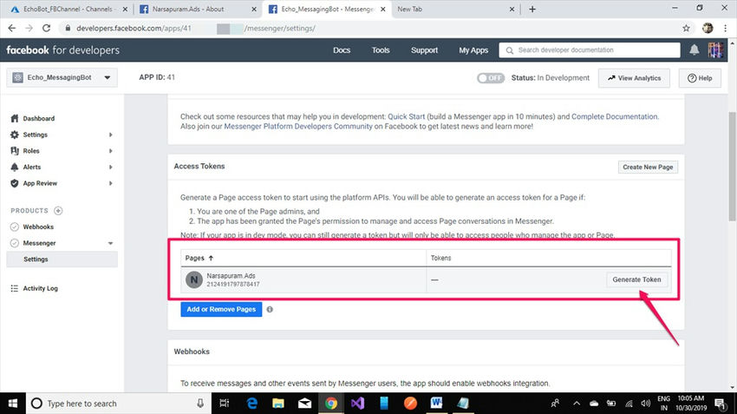The image size is (737, 414).
Task: Show hidden system tray icons
Action: [577, 404]
